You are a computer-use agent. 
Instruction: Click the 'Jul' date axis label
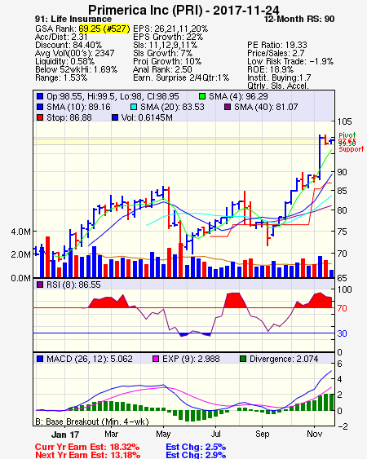point(216,434)
